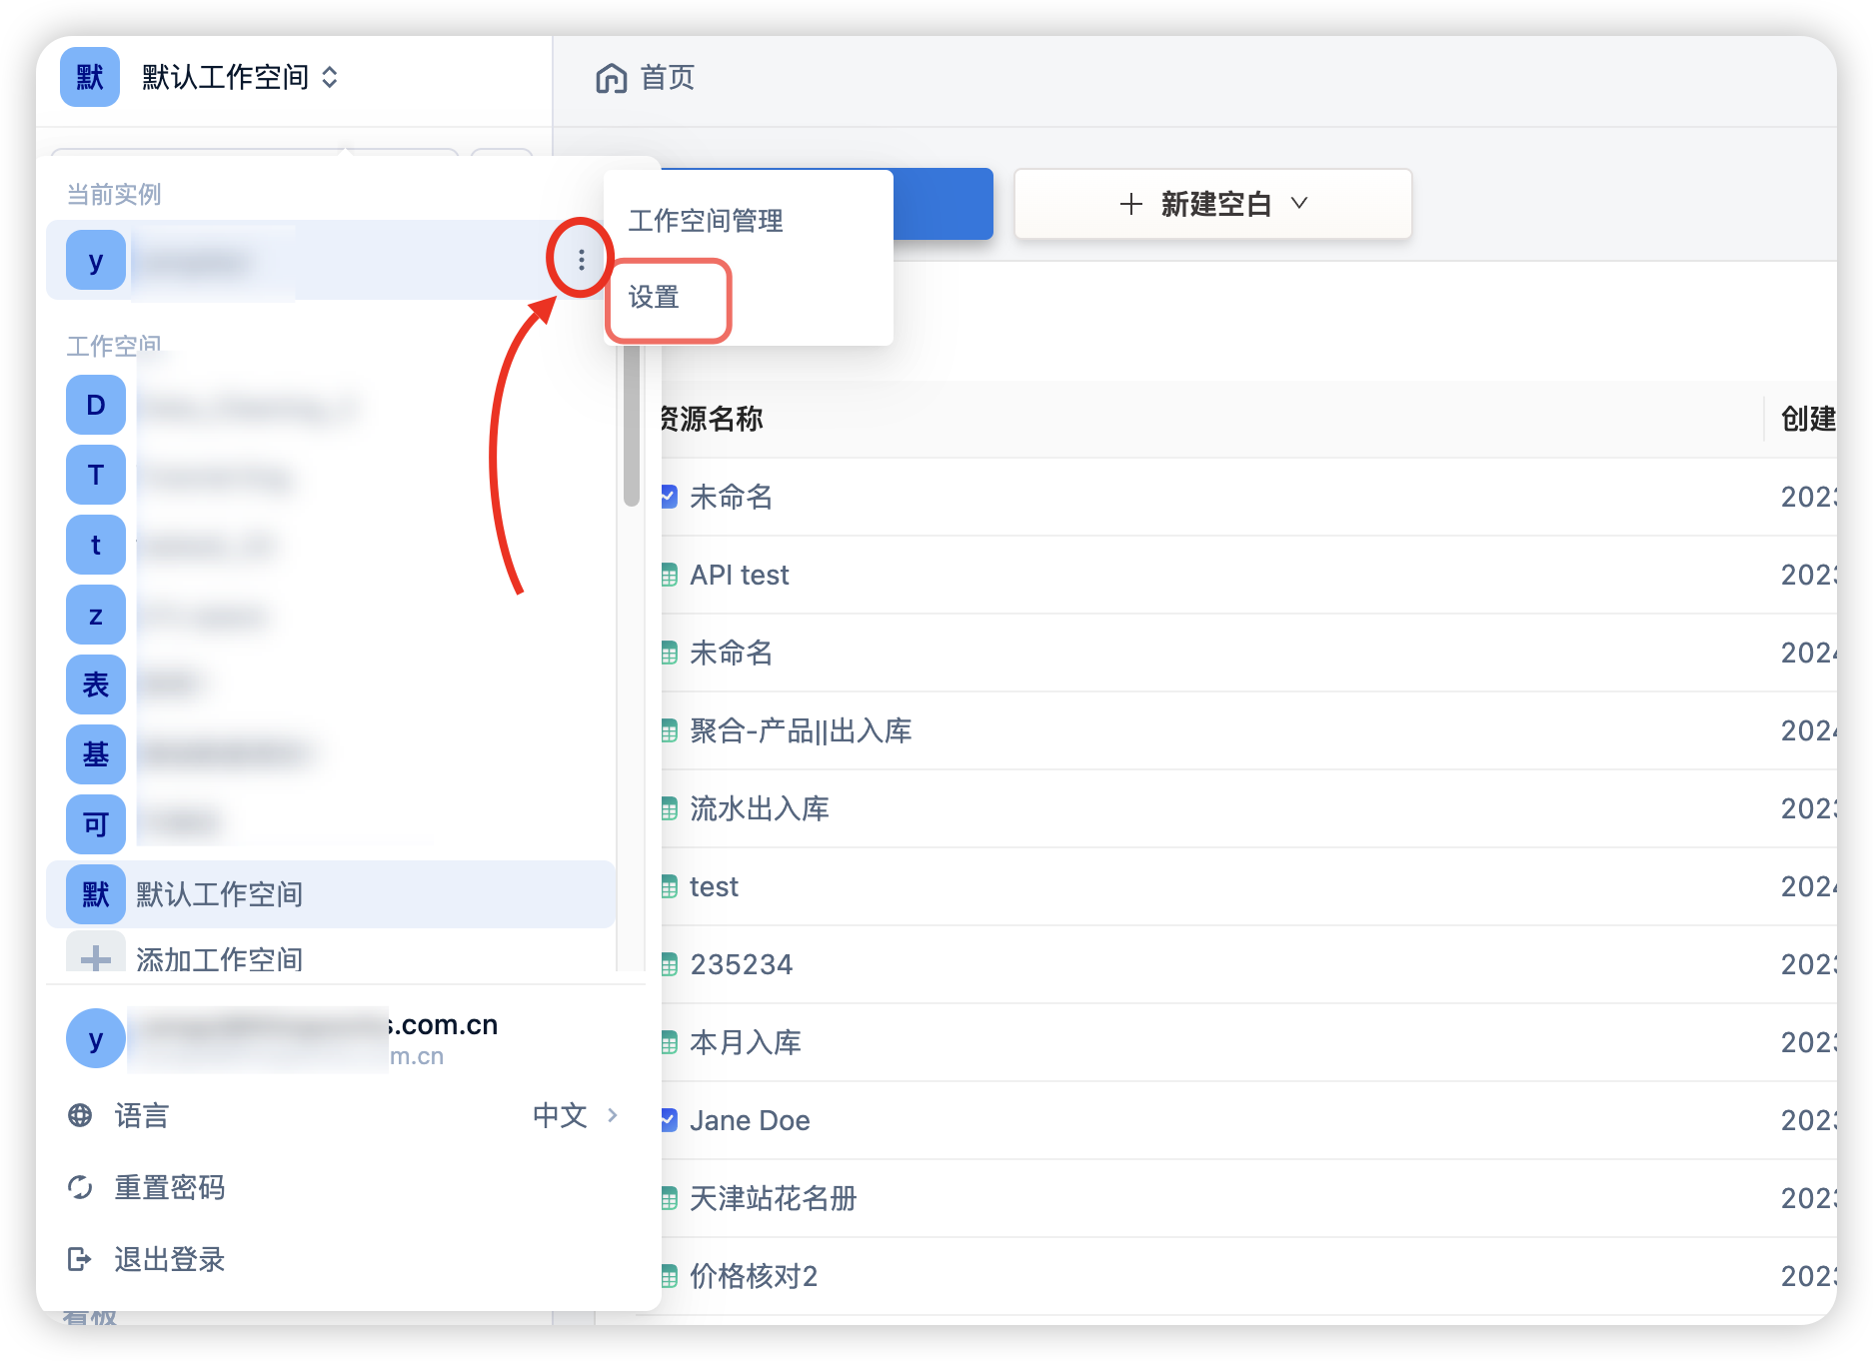Viewport: 1873px width, 1361px height.
Task: Open the 聚合-产品||出入库 table
Action: pos(801,730)
